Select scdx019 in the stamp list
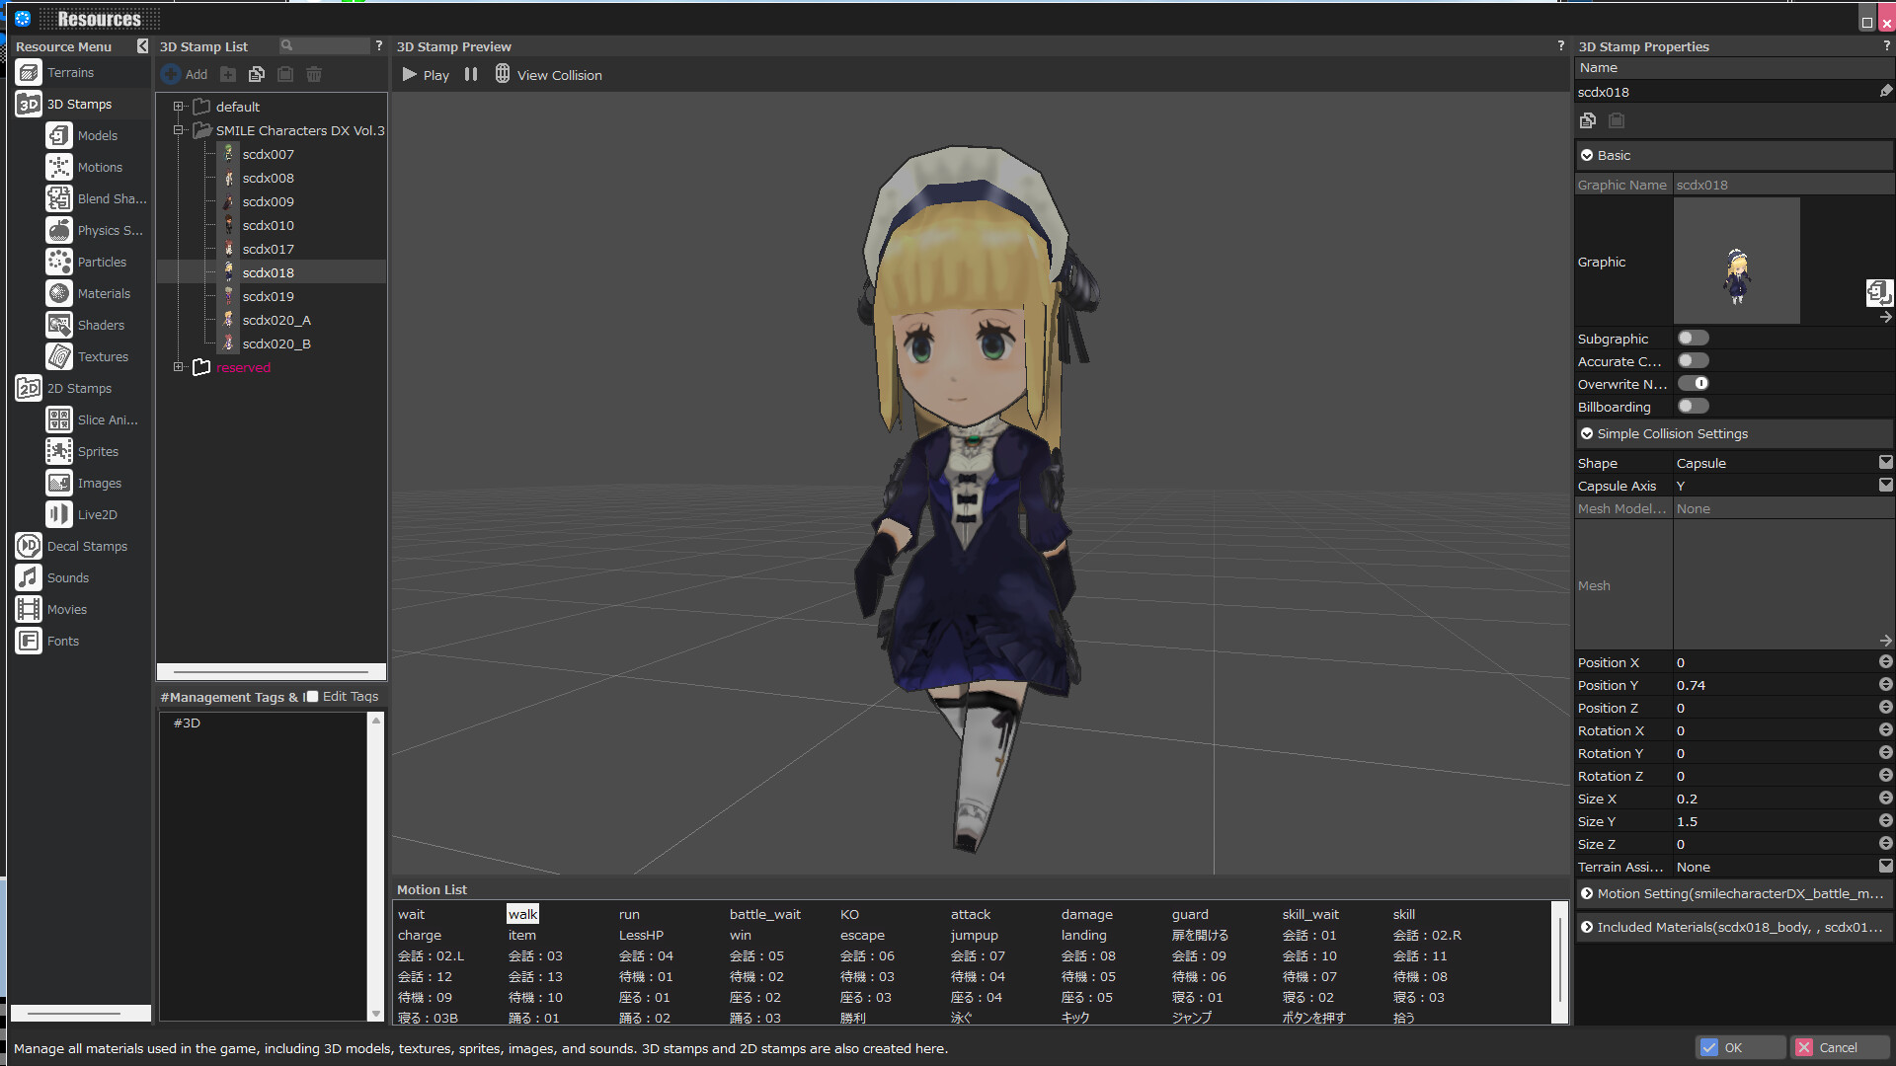 tap(268, 296)
